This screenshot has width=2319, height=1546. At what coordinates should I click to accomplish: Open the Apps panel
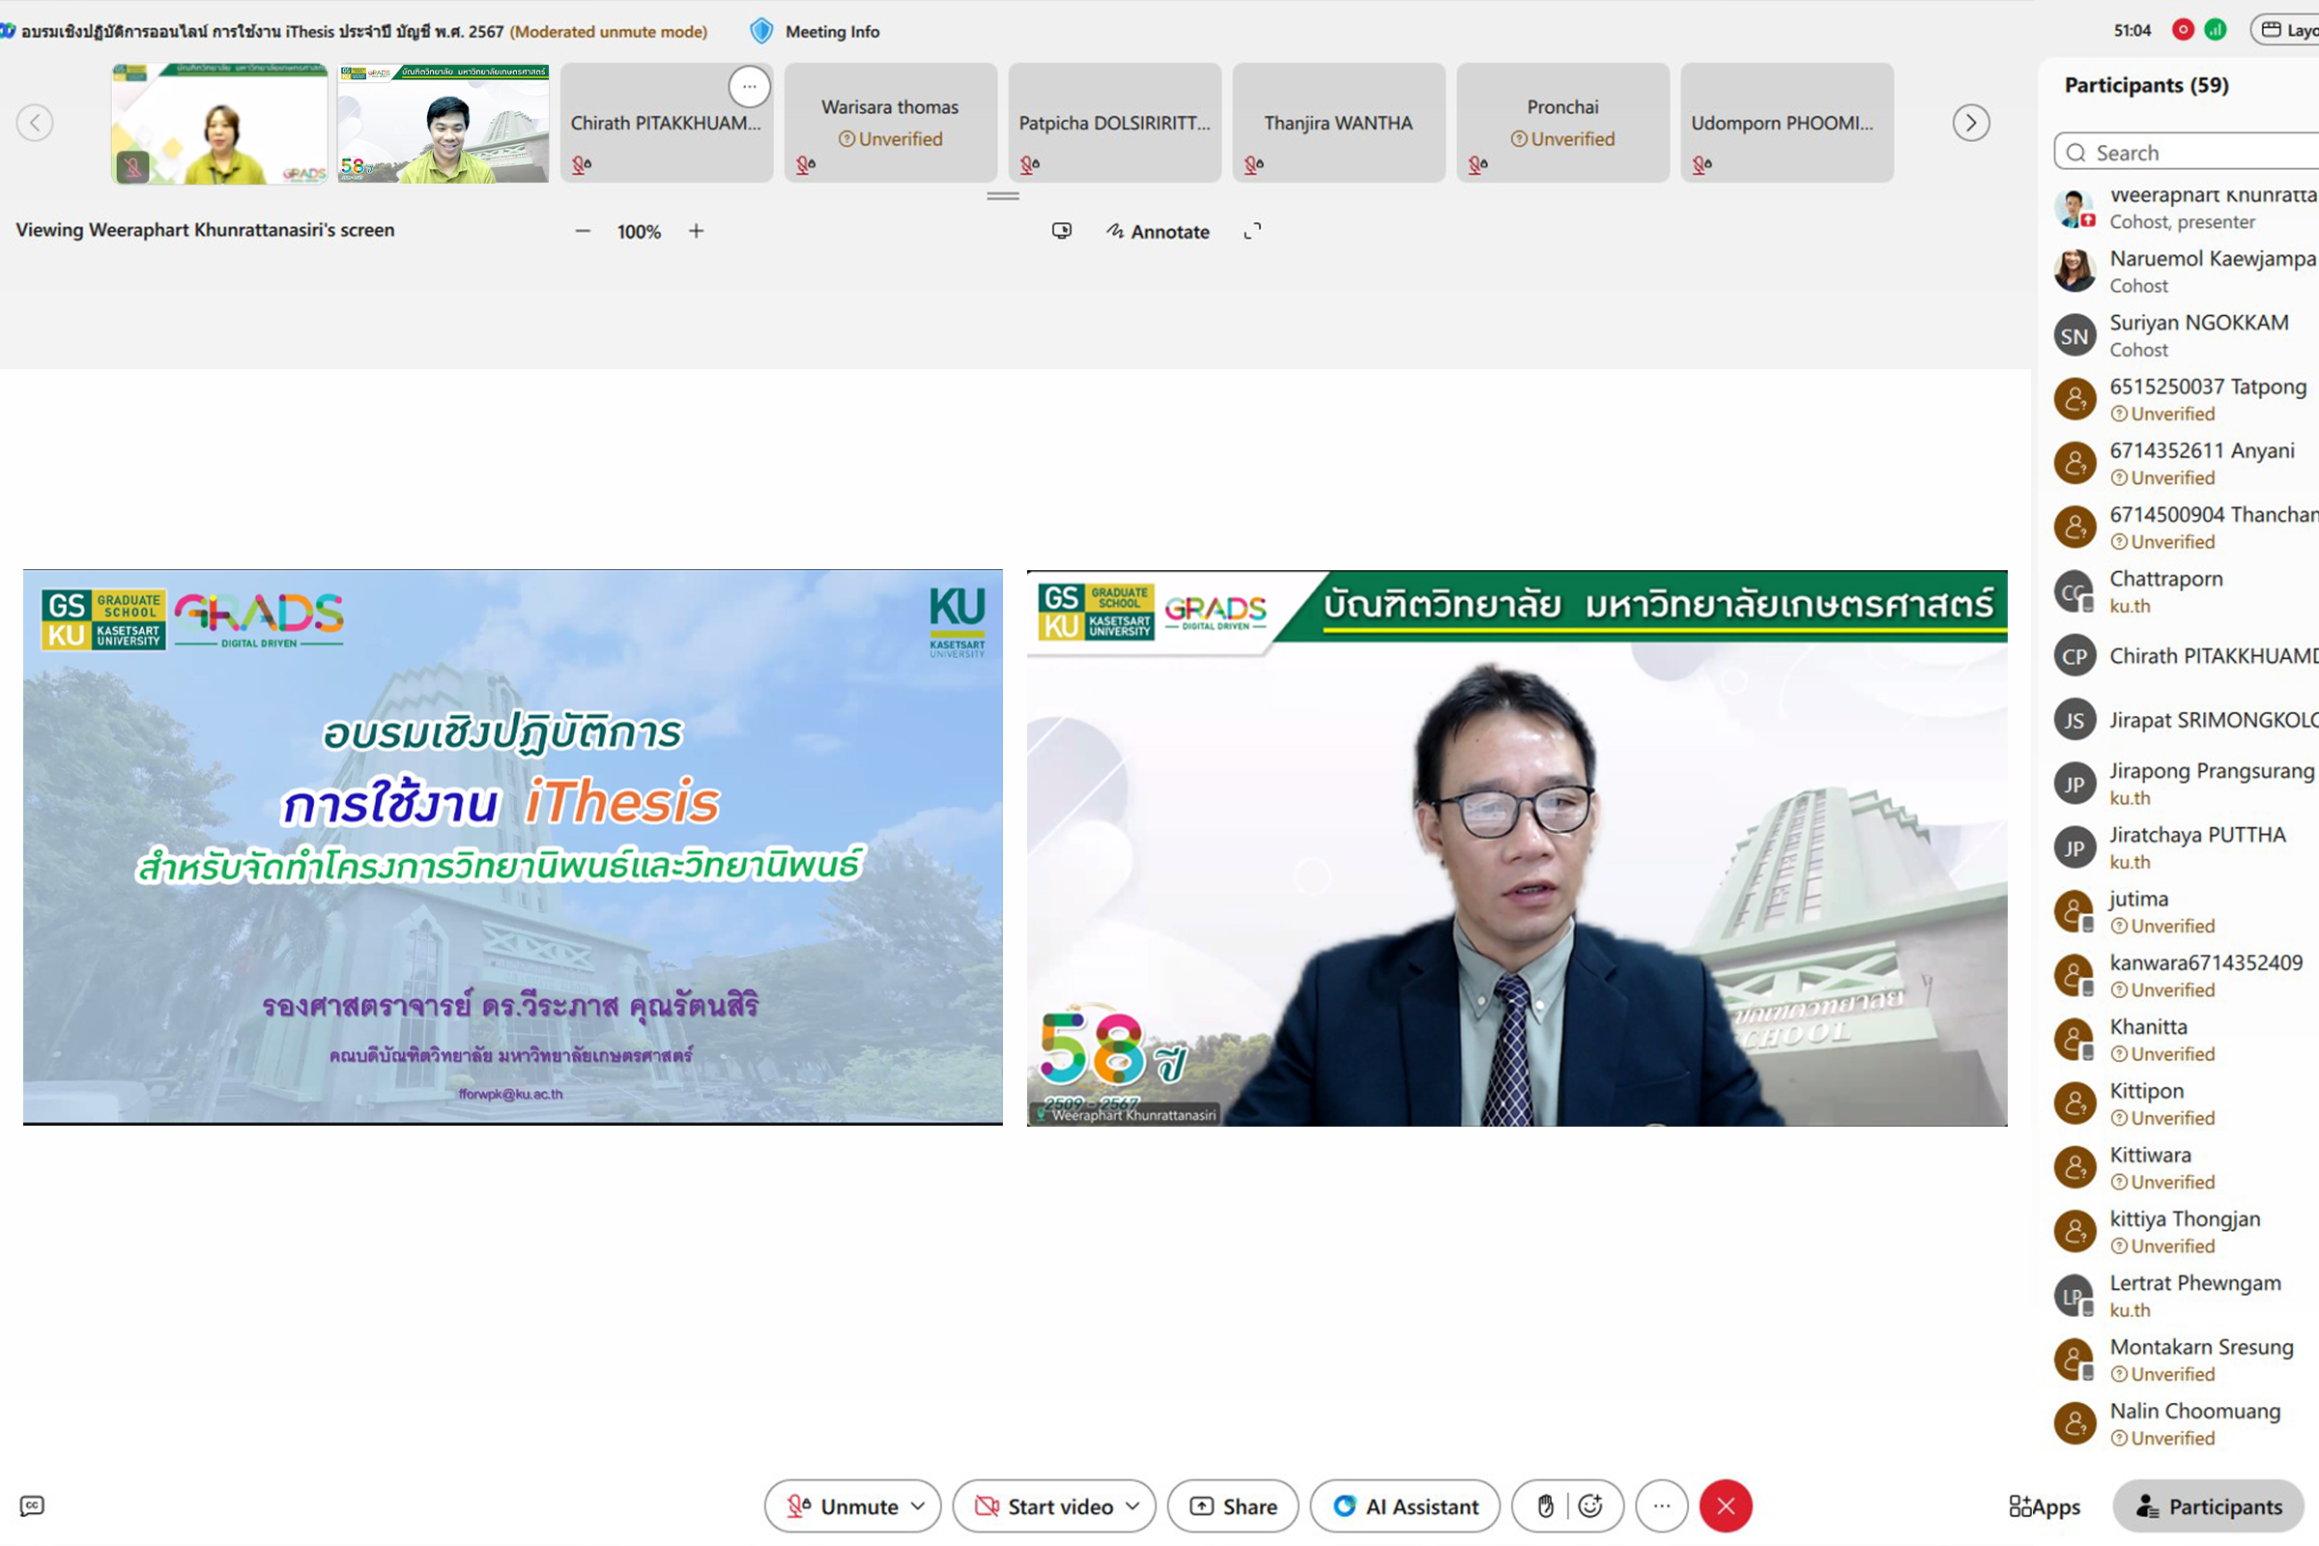2045,1506
